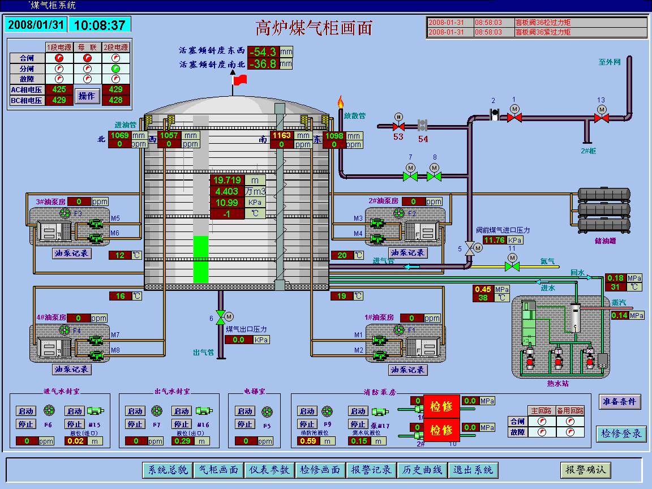Click 母联 故障 indicator lamp

coord(87,79)
